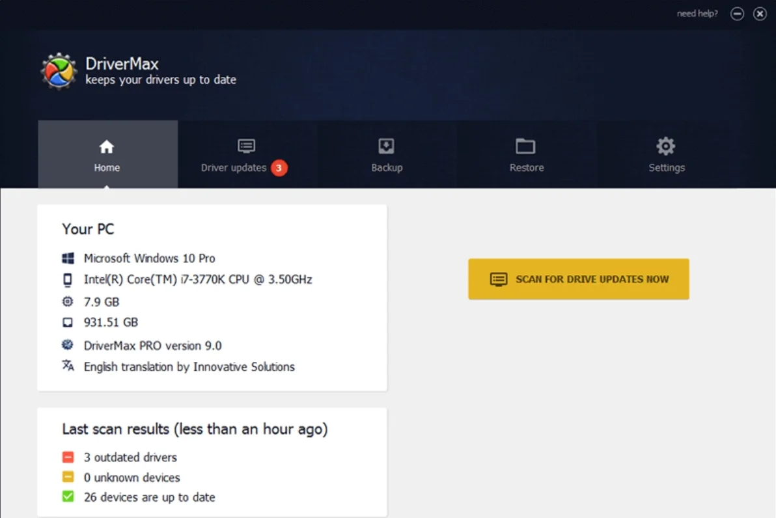This screenshot has width=776, height=518.
Task: Open the Backup tab
Action: coord(387,154)
